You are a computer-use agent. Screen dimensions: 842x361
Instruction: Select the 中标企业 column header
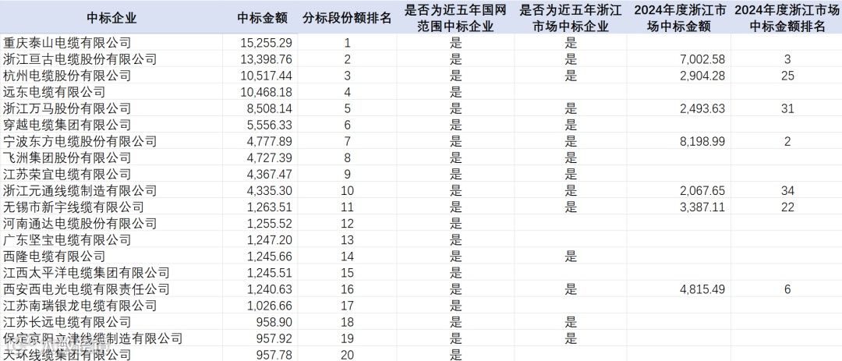click(x=111, y=18)
